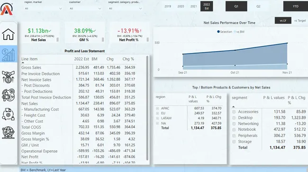Select the 2020 year tab
This screenshot has height=172, width=308.
pyautogui.click(x=181, y=6)
